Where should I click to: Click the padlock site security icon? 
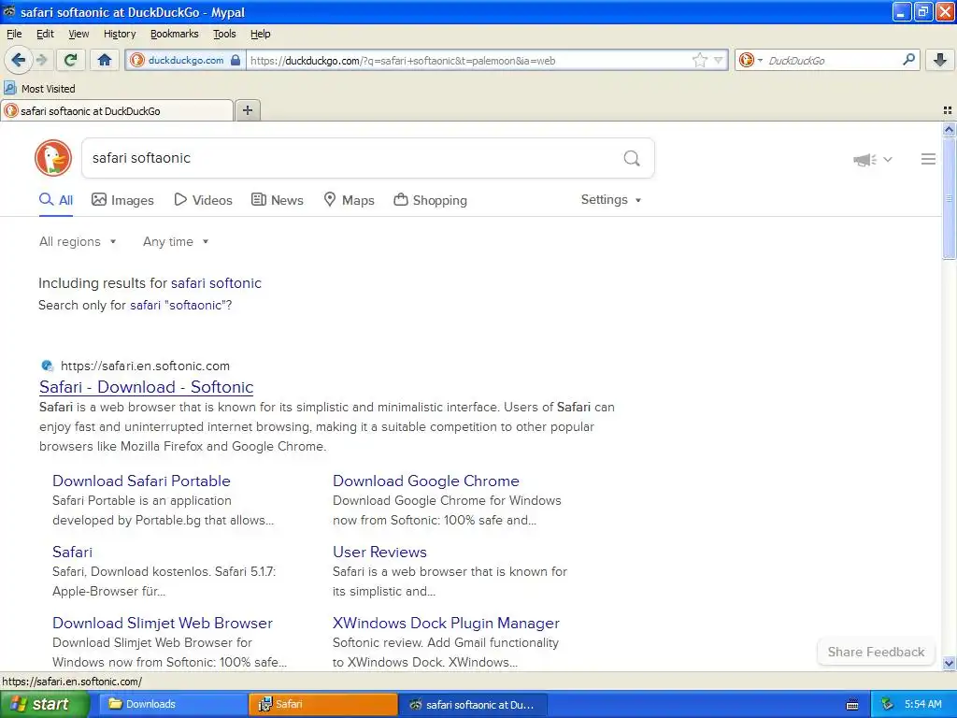236,60
